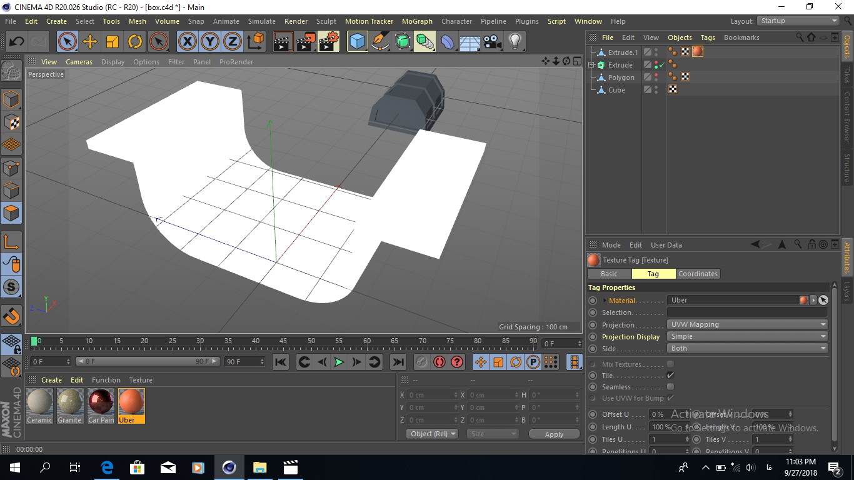Select the Rotate tool
This screenshot has width=854, height=480.
tap(135, 42)
